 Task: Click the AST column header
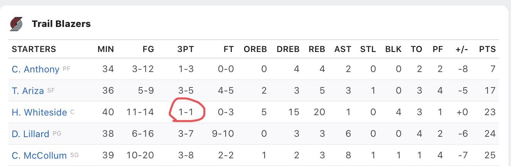coord(343,49)
